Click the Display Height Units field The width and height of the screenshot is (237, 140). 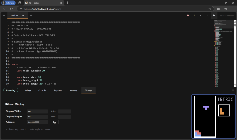64,117
